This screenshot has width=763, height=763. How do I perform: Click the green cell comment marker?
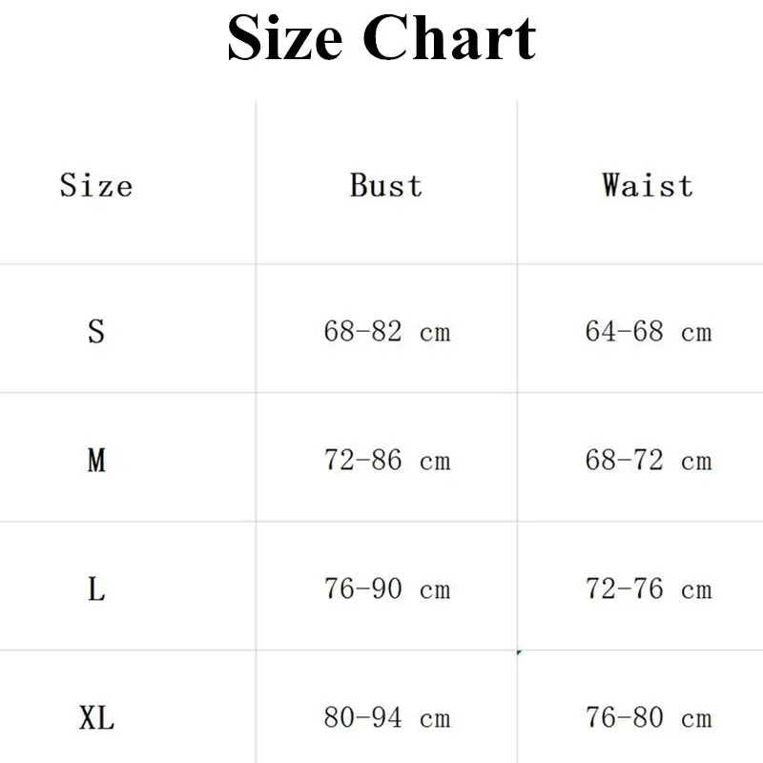click(519, 652)
